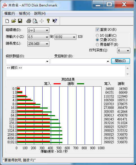Open the 磁碟機(D) drive dropdown
Viewport: 136px width, 165px height.
point(38,30)
